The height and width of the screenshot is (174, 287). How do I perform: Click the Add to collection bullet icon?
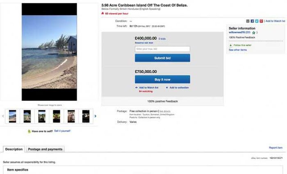coord(167,88)
